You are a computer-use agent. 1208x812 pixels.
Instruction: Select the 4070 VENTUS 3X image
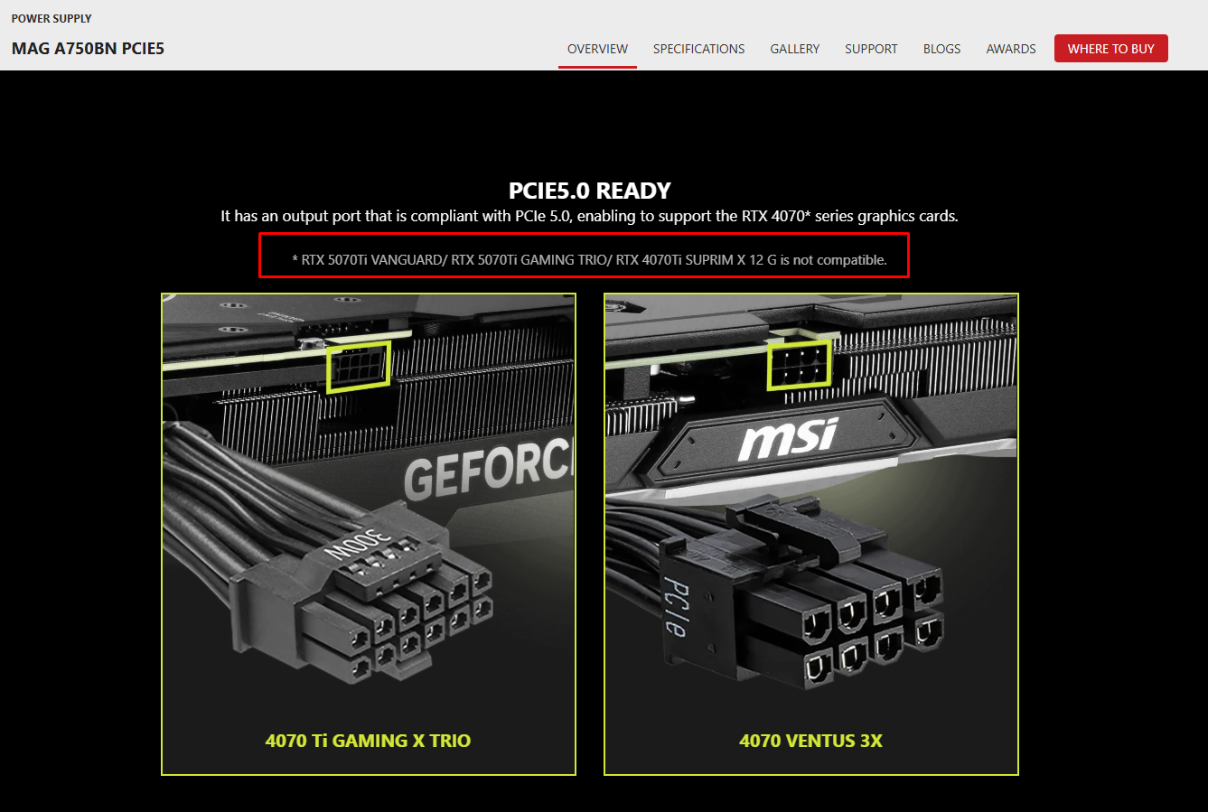coord(811,534)
